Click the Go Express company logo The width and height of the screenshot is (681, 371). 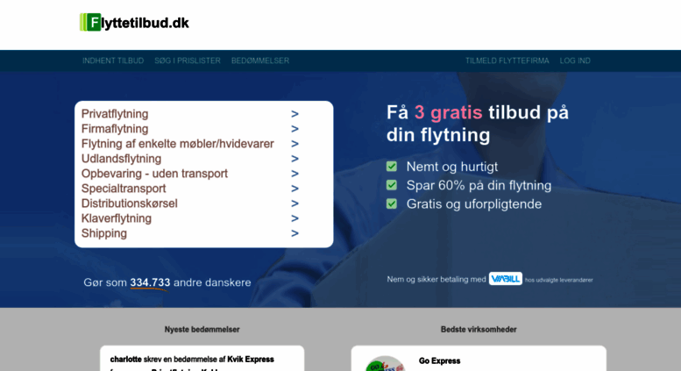385,365
